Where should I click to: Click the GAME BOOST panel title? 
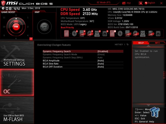click(8, 12)
